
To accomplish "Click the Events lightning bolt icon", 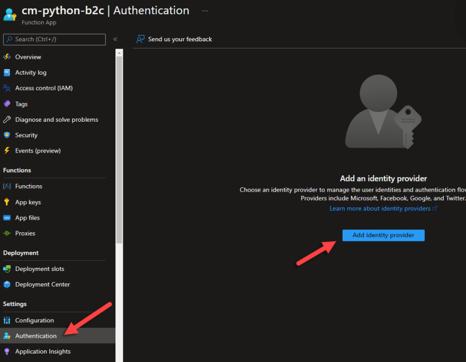I will click(7, 150).
